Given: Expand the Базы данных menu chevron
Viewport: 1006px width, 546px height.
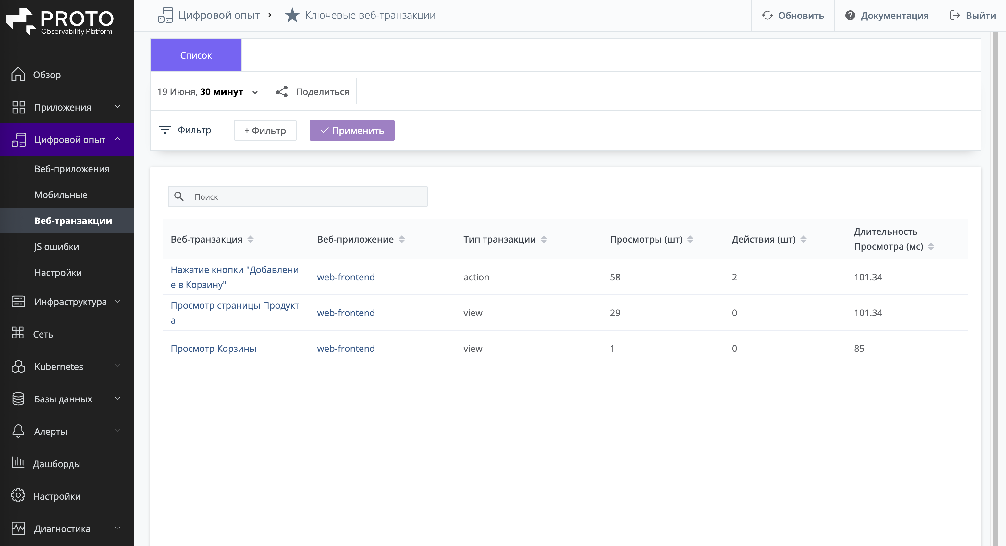Looking at the screenshot, I should pyautogui.click(x=117, y=398).
